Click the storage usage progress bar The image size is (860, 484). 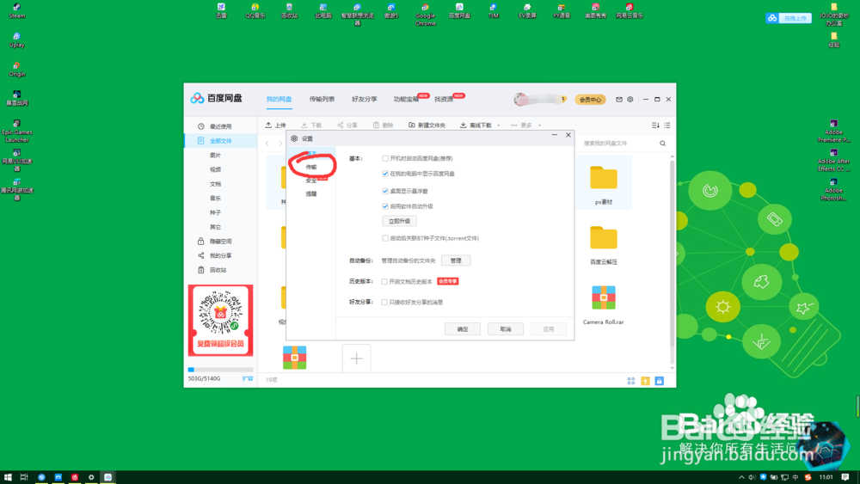click(220, 370)
